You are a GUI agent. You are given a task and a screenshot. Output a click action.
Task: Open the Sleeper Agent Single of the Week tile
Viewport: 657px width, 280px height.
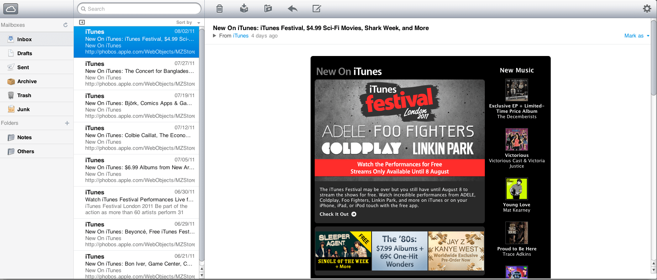click(x=343, y=251)
